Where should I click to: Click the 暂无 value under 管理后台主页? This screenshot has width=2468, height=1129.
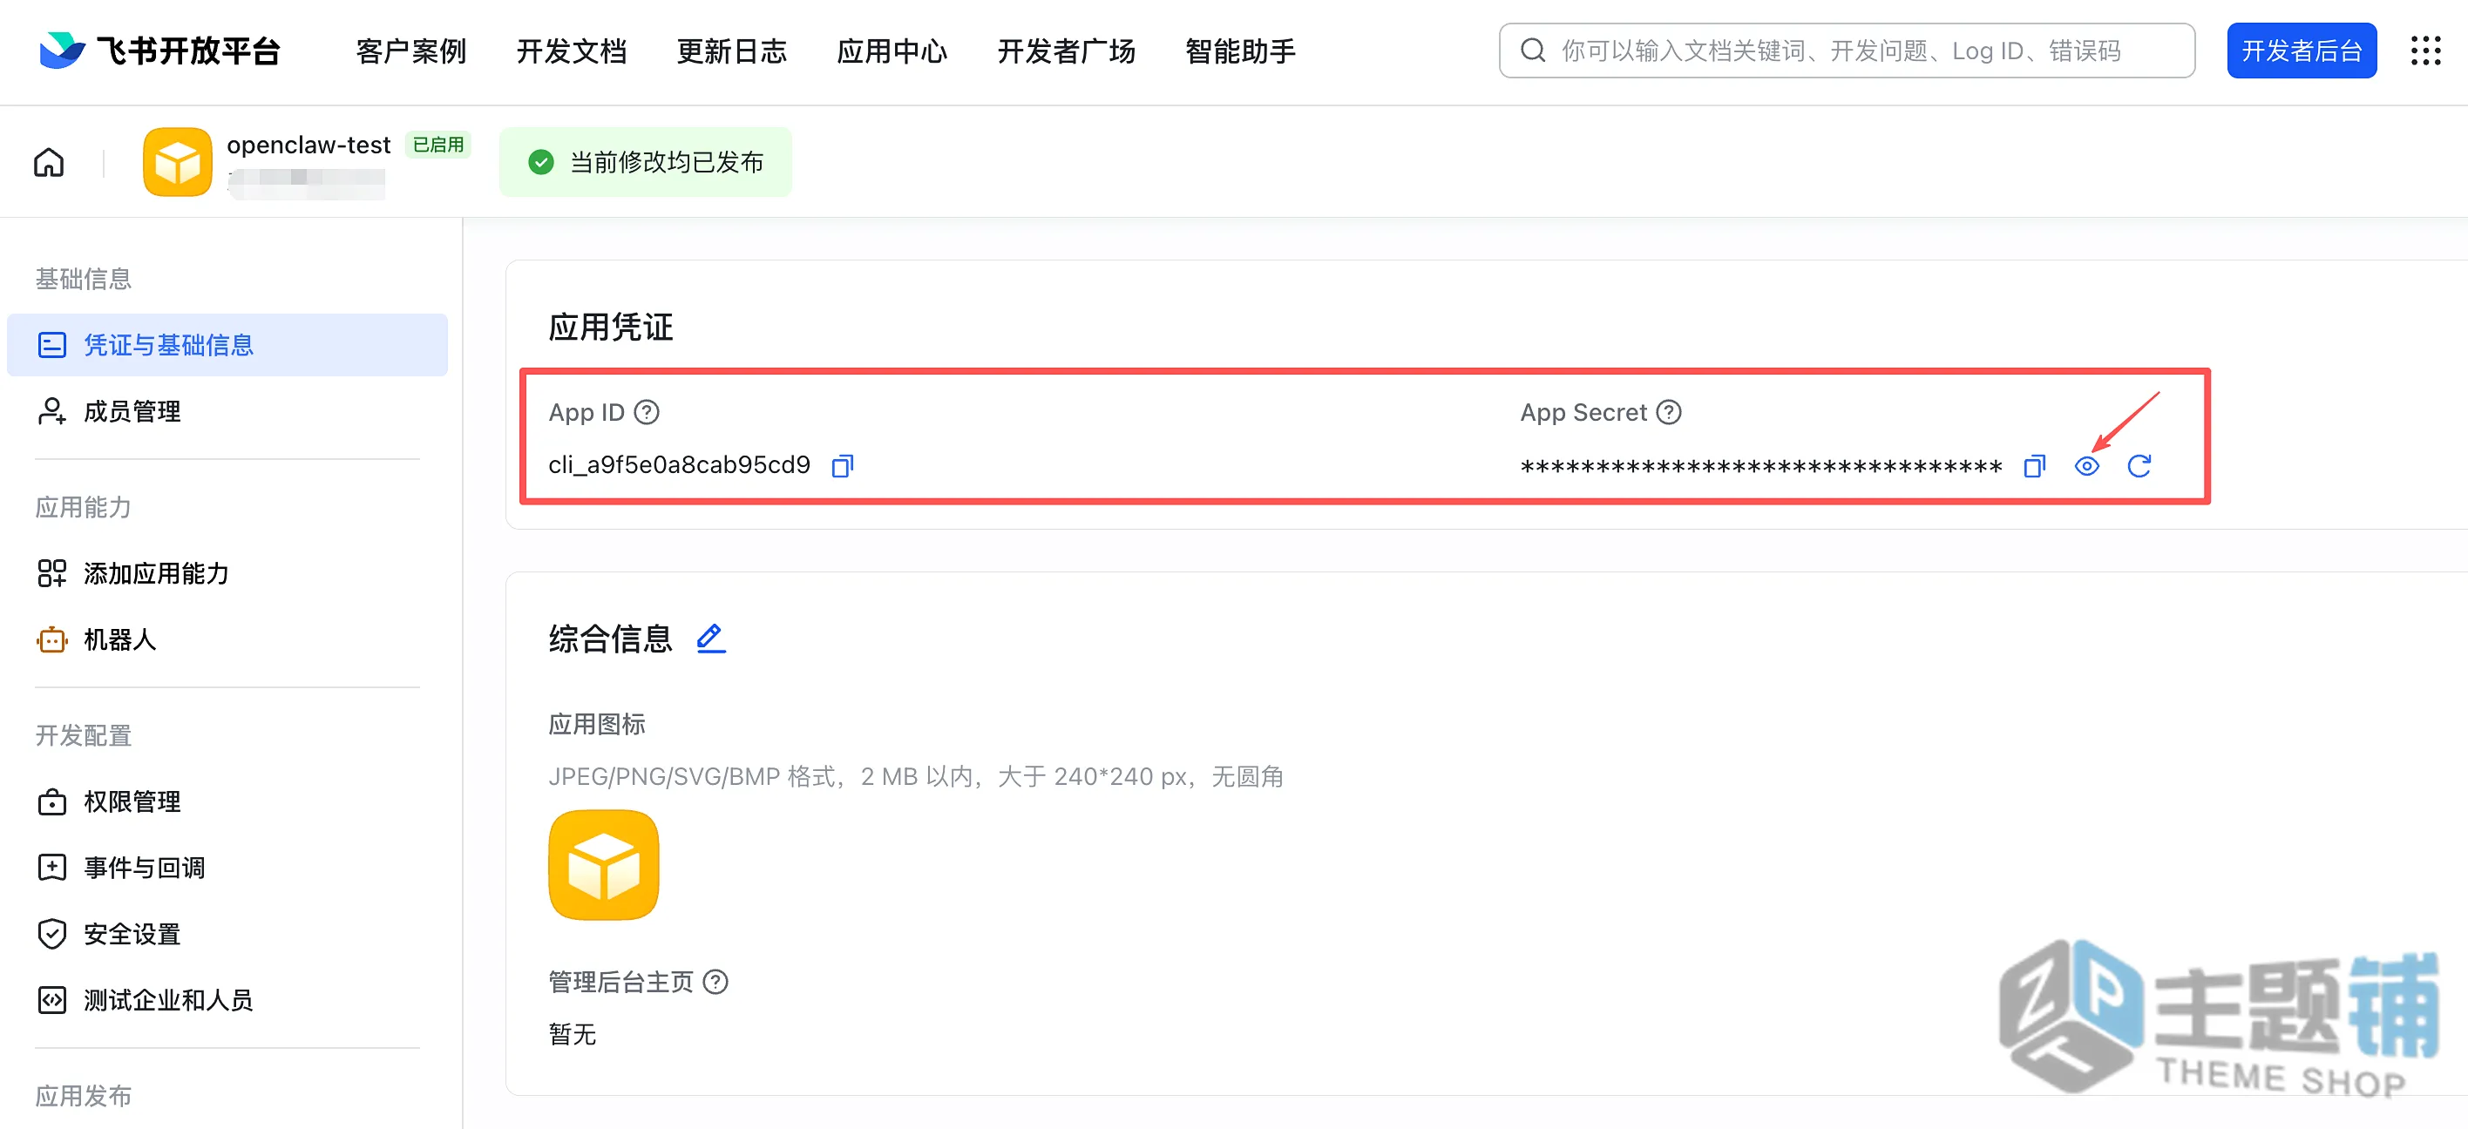[572, 1033]
